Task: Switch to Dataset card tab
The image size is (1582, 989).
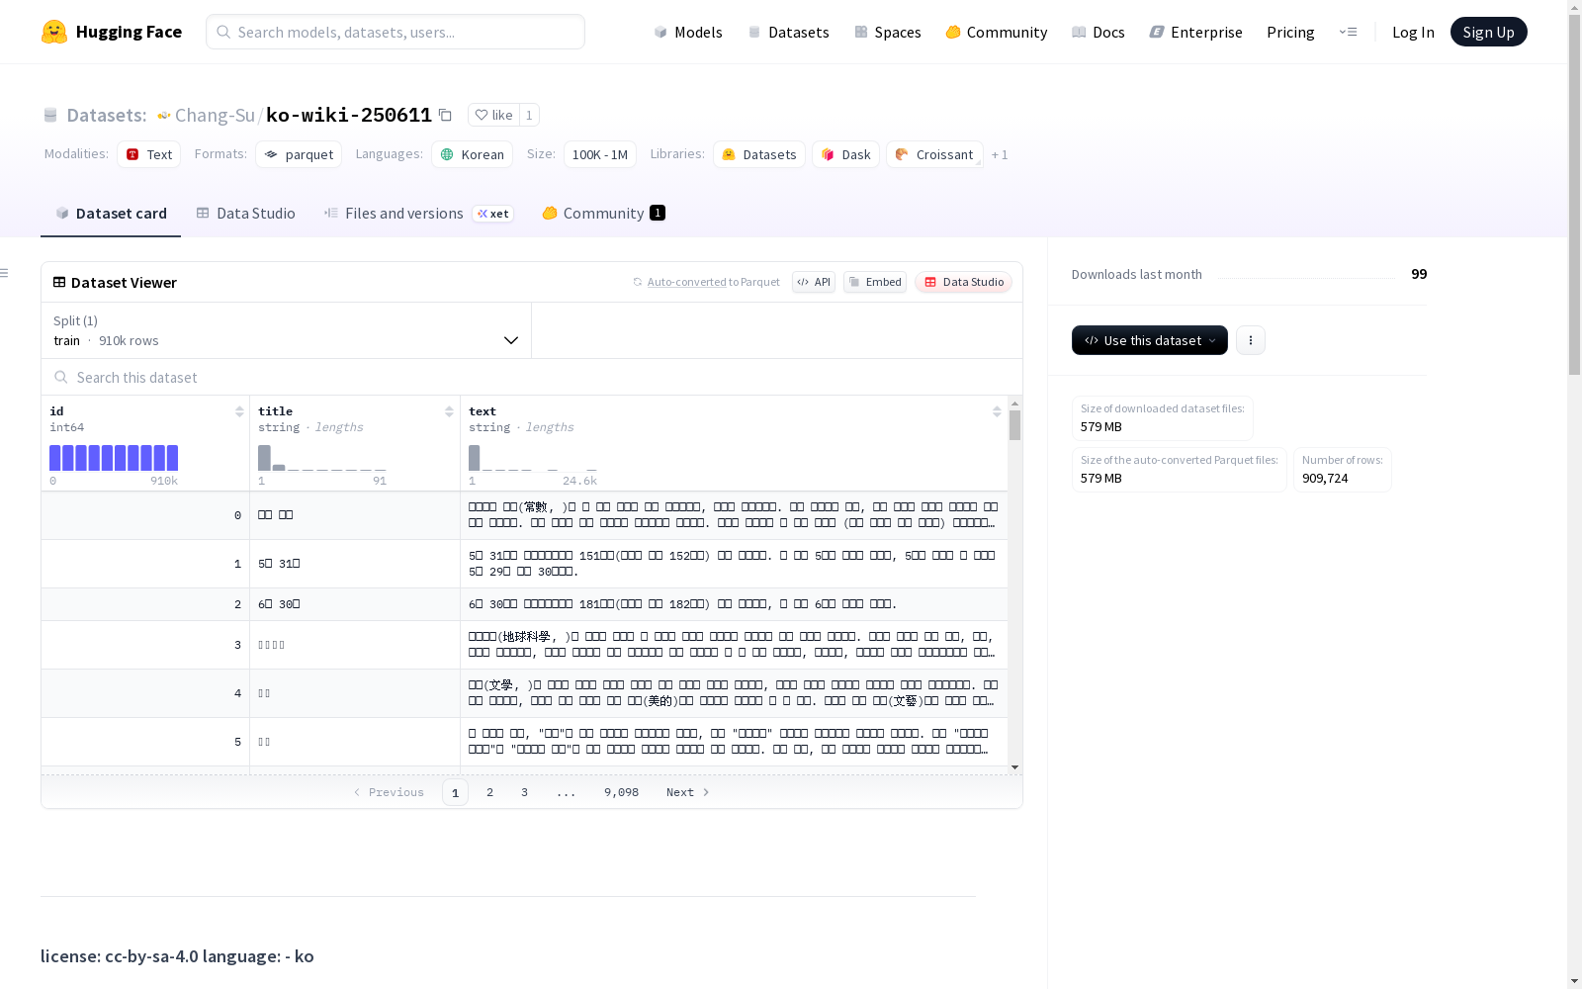Action: (x=111, y=213)
